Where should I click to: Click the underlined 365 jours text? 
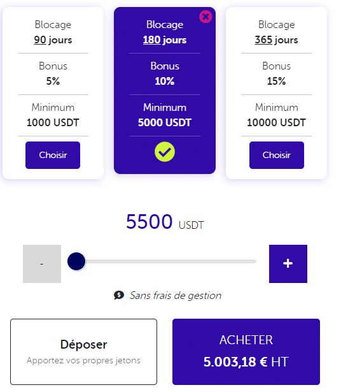click(x=276, y=40)
